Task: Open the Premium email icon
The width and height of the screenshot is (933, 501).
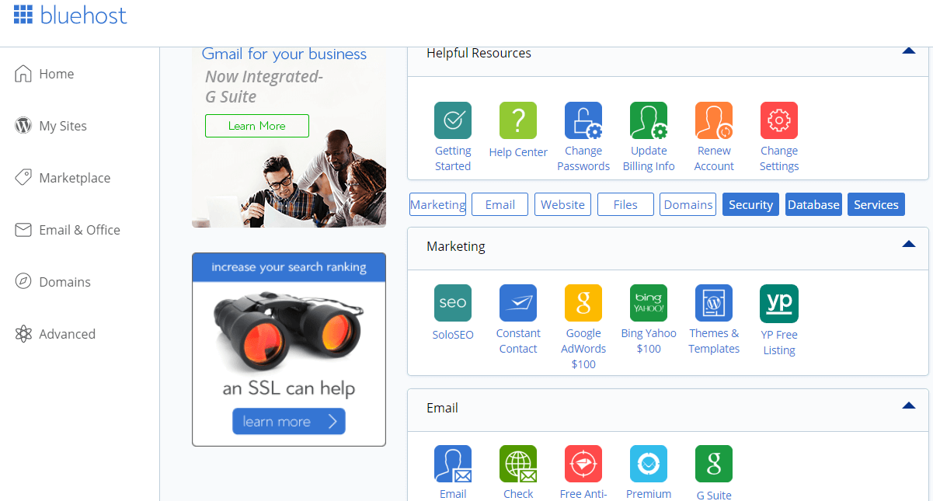Action: 649,464
